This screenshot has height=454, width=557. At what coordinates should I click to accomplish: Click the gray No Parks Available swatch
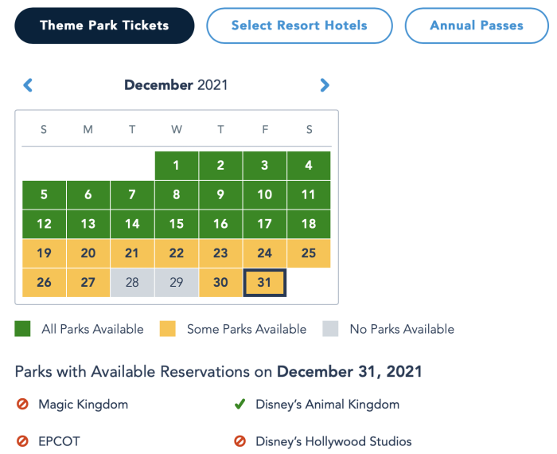[x=330, y=329]
